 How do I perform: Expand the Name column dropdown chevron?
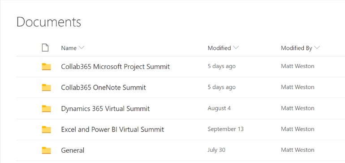point(82,48)
